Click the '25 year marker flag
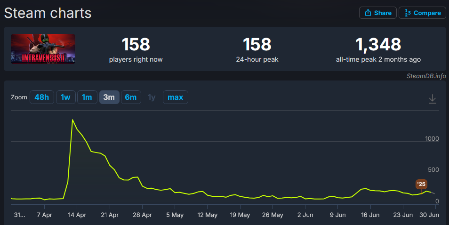 point(421,184)
